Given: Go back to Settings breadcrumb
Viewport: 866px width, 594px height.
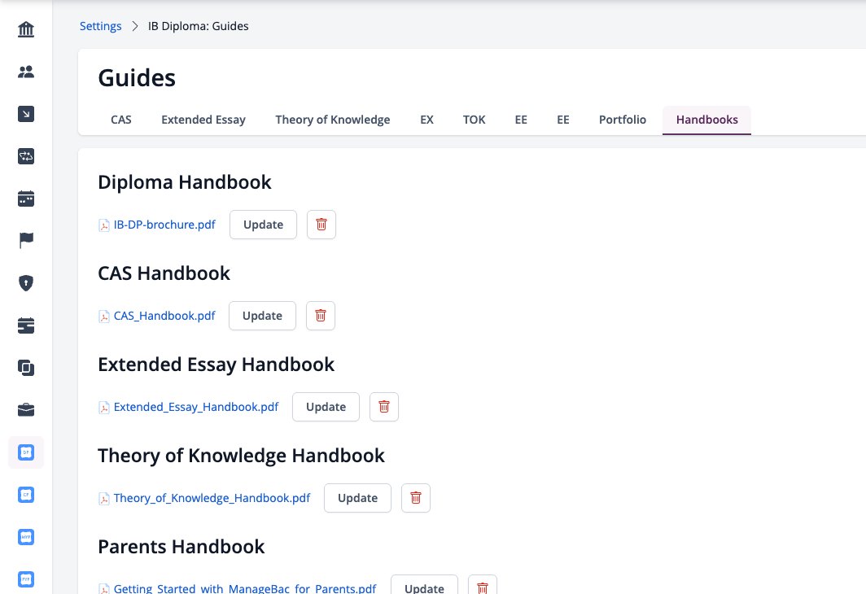Looking at the screenshot, I should tap(101, 26).
